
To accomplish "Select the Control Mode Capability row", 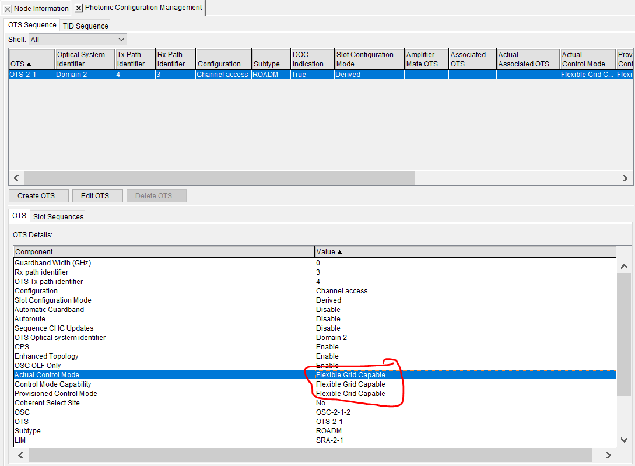I will point(315,384).
